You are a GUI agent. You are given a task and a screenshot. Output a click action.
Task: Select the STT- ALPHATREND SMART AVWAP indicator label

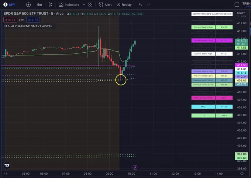[x=28, y=26]
